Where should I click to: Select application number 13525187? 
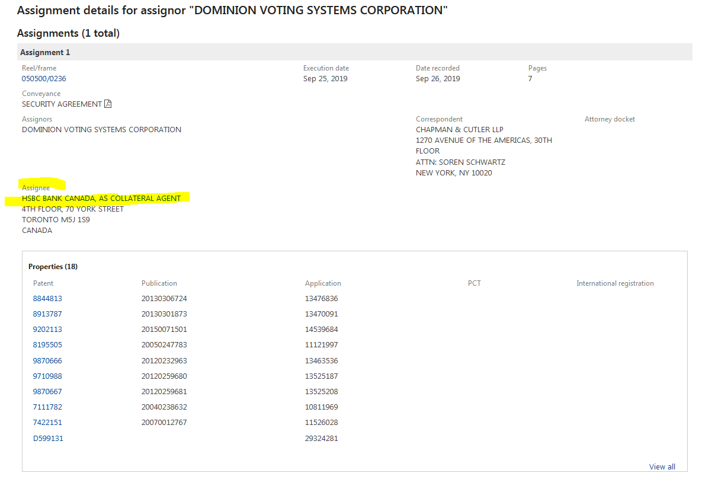pos(322,376)
